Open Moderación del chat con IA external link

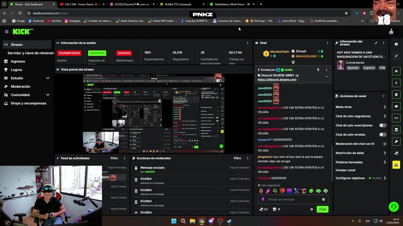(x=385, y=144)
